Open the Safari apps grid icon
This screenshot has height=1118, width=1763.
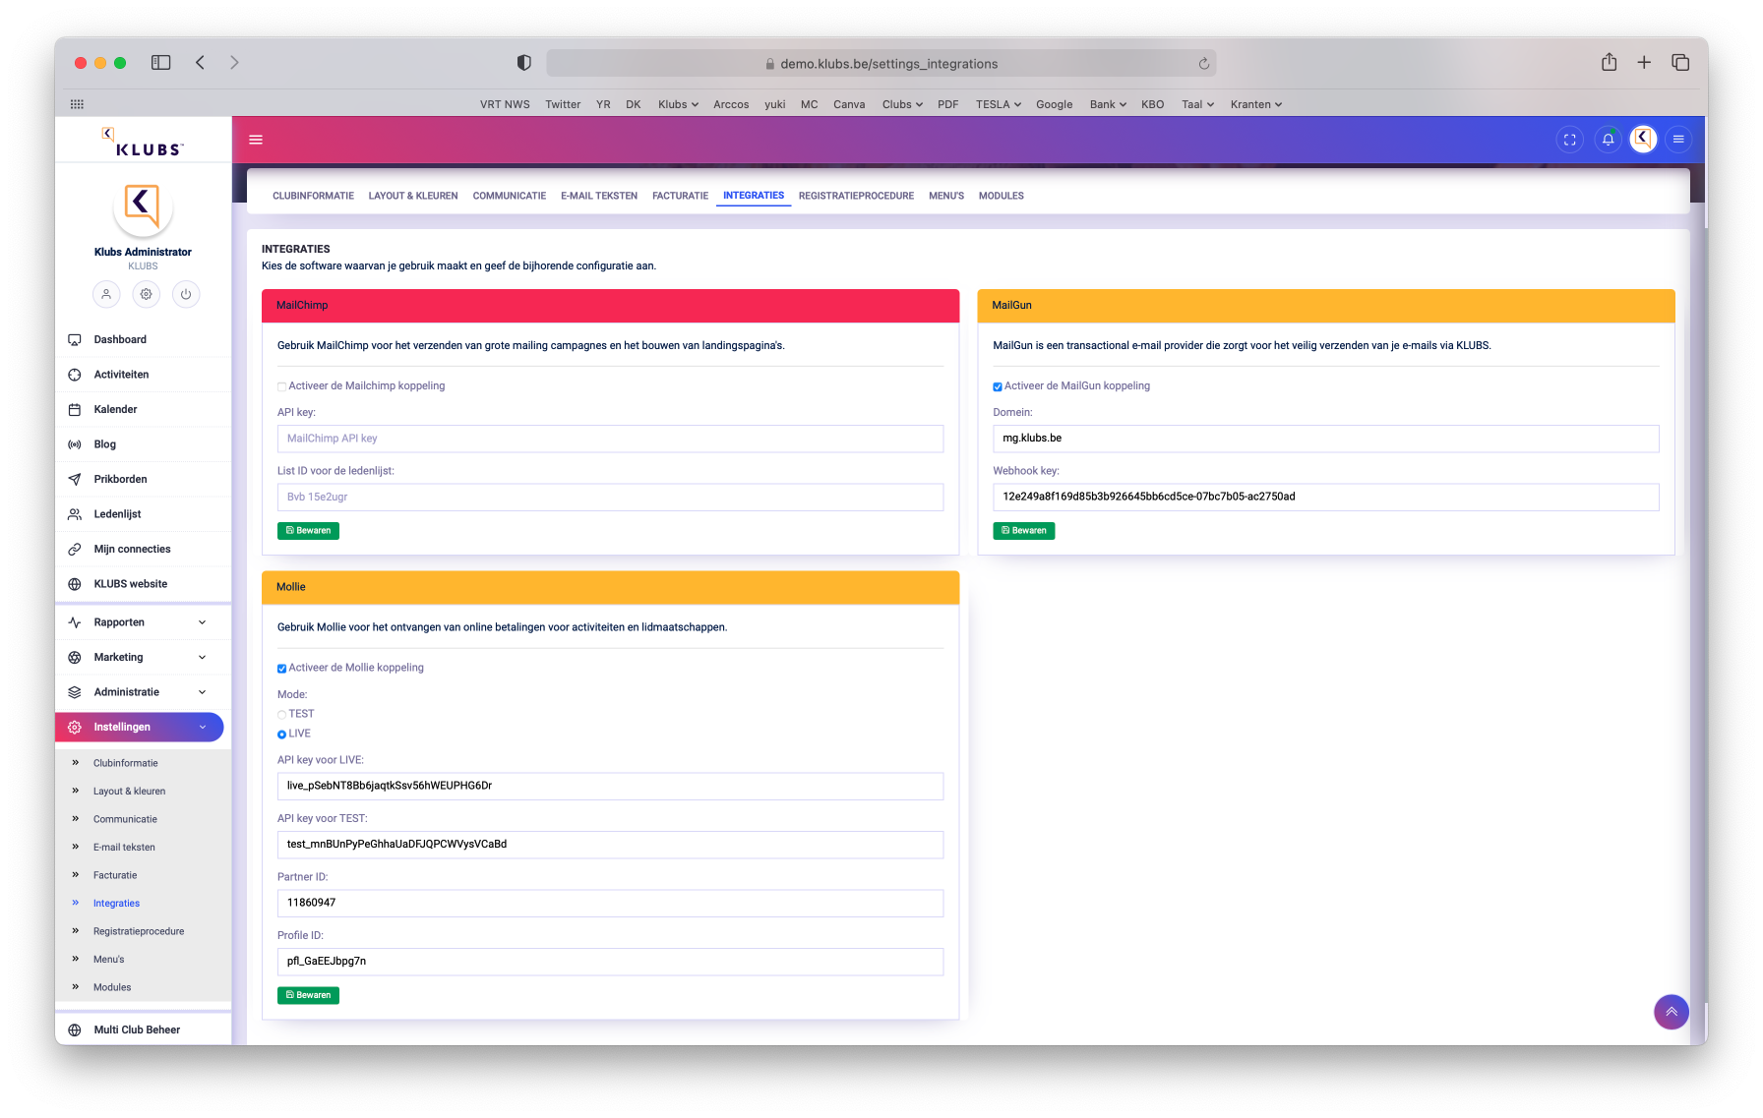pos(78,104)
